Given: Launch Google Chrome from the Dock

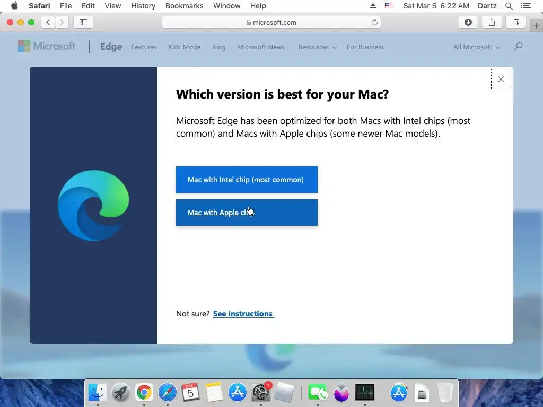Looking at the screenshot, I should coord(144,392).
